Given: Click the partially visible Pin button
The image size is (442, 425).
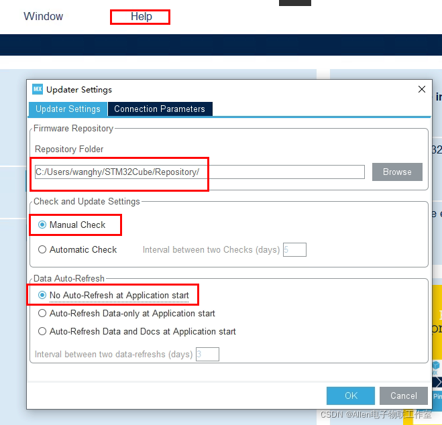Looking at the screenshot, I should pos(437,396).
